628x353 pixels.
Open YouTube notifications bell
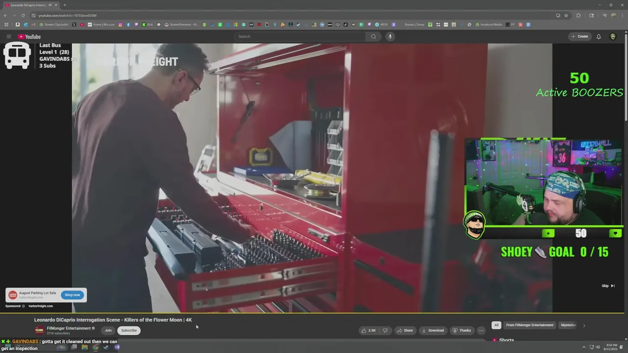599,36
